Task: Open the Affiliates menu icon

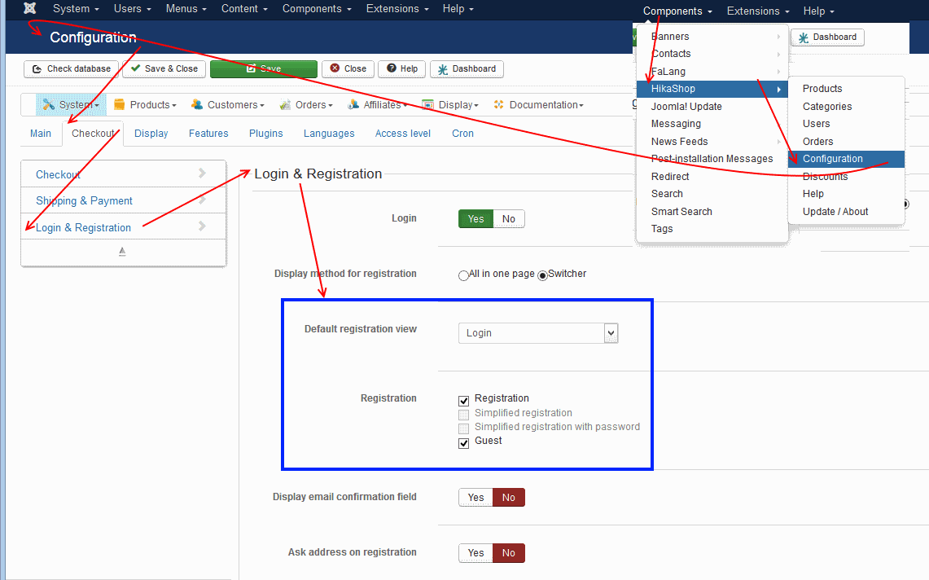Action: 378,105
